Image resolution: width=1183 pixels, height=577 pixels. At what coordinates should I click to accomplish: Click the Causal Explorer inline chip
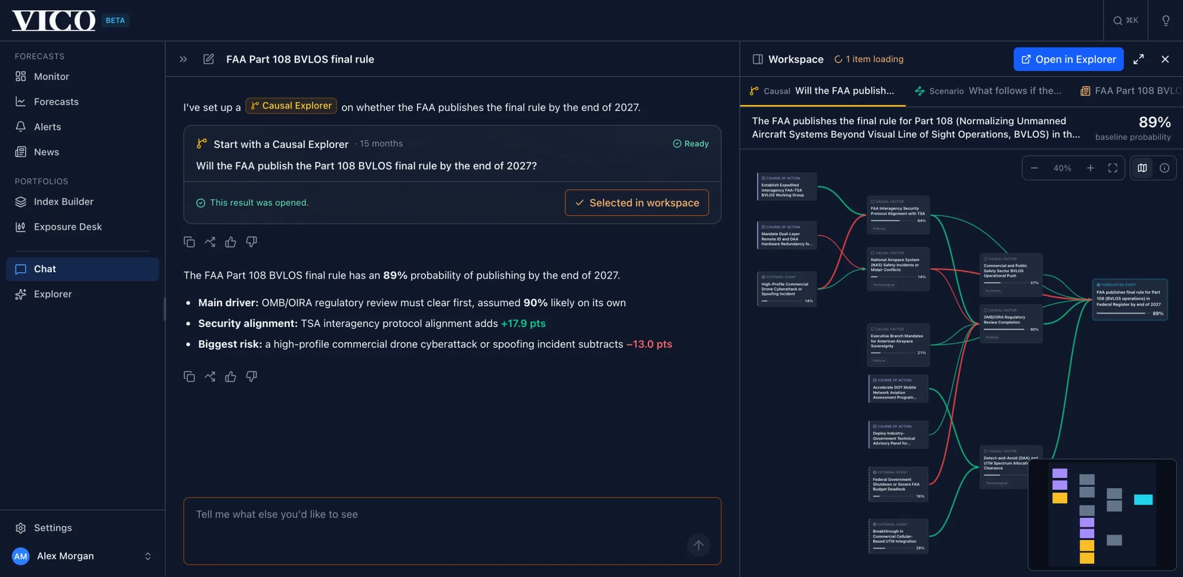[x=291, y=106]
